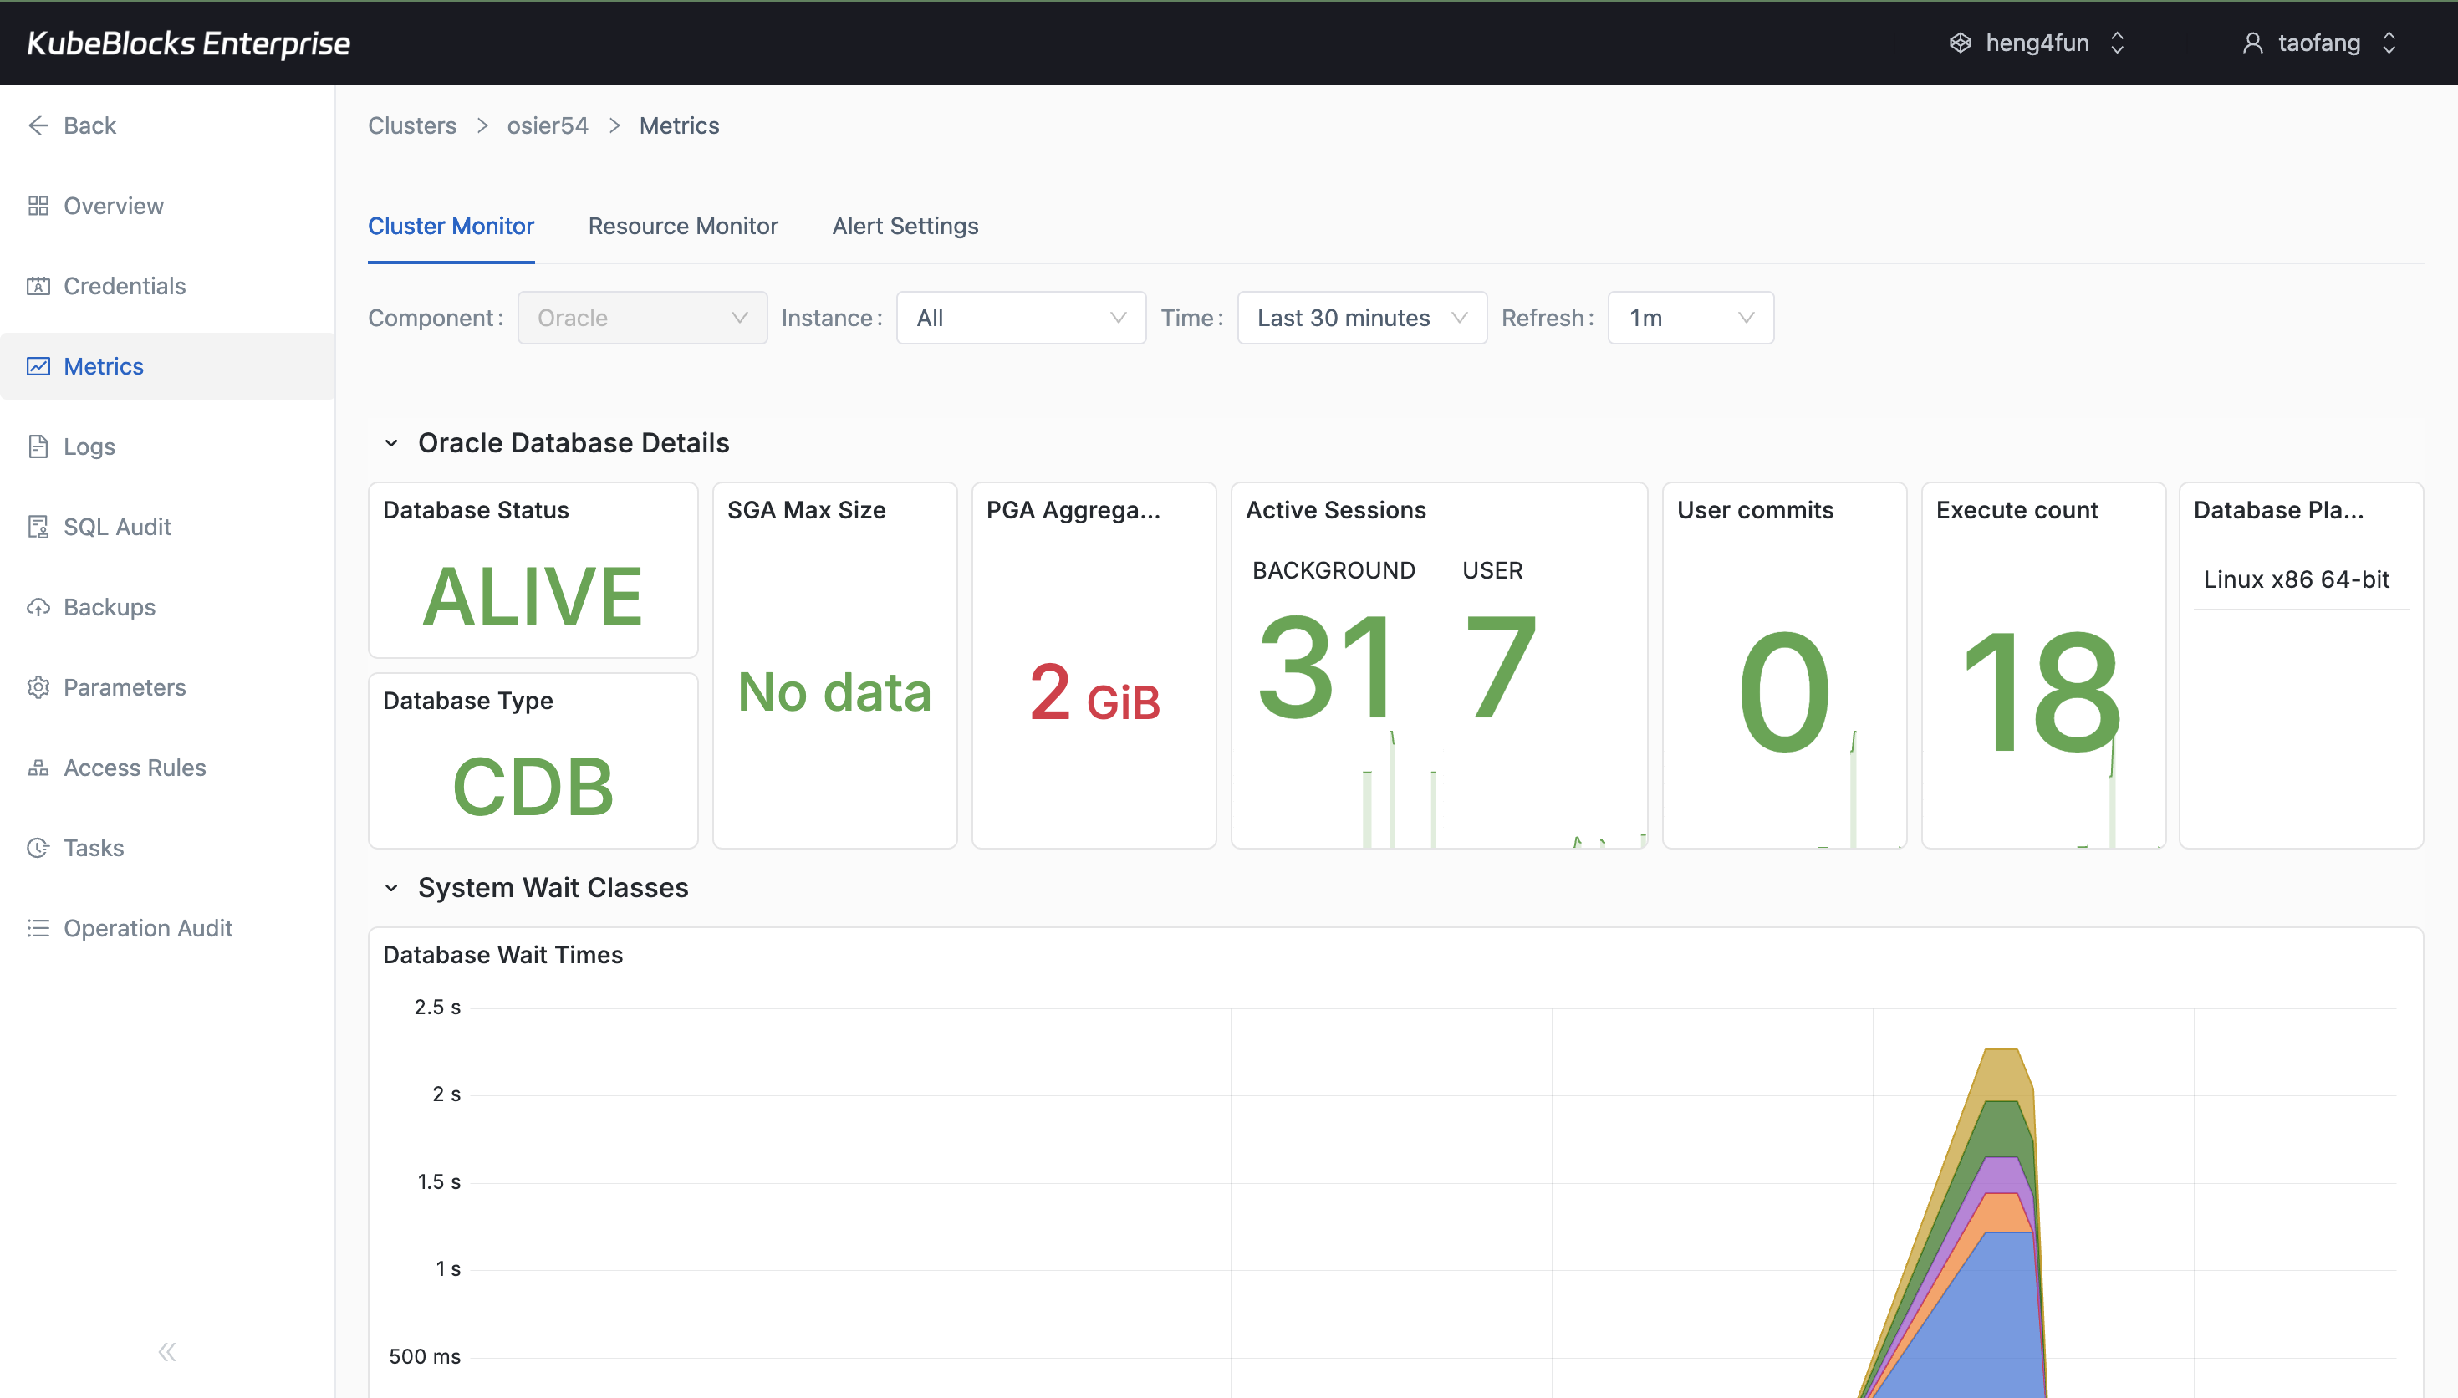
Task: Collapse the System Wait Classes section
Action: 390,887
